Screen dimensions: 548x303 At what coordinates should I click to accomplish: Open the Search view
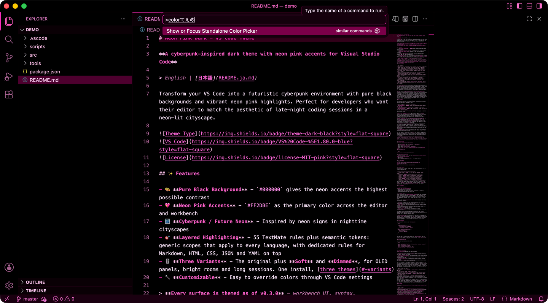9,40
